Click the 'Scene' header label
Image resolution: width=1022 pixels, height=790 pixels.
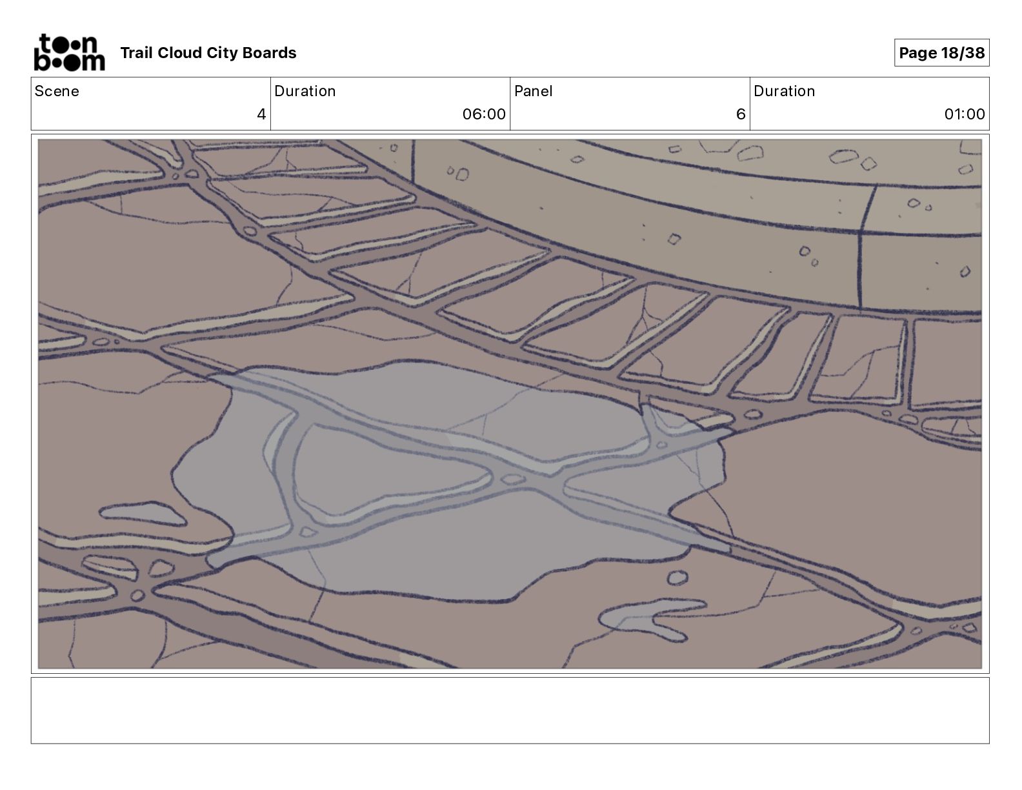click(x=57, y=91)
